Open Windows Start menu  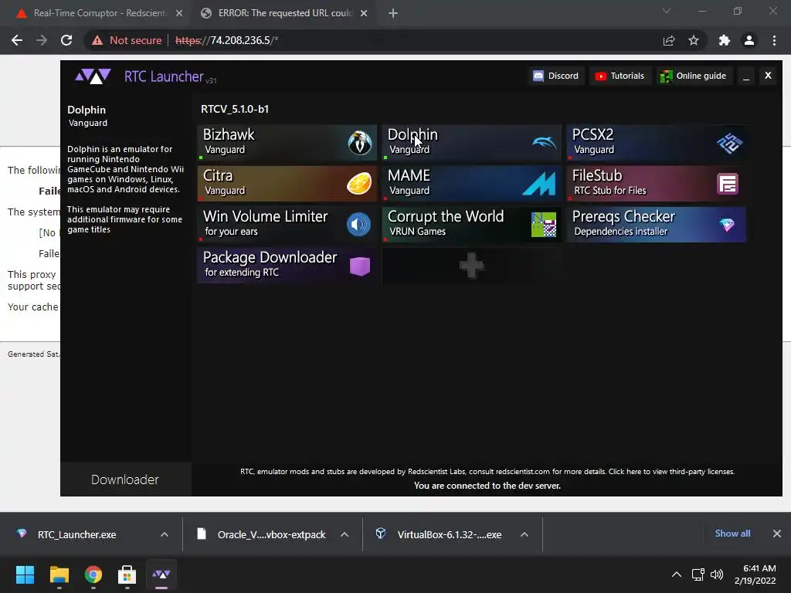(25, 574)
